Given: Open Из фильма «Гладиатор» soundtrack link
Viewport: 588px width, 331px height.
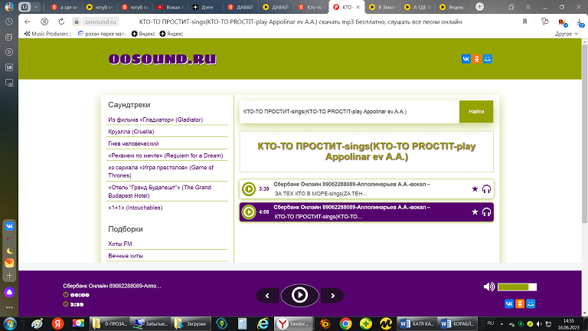Looking at the screenshot, I should (x=155, y=120).
